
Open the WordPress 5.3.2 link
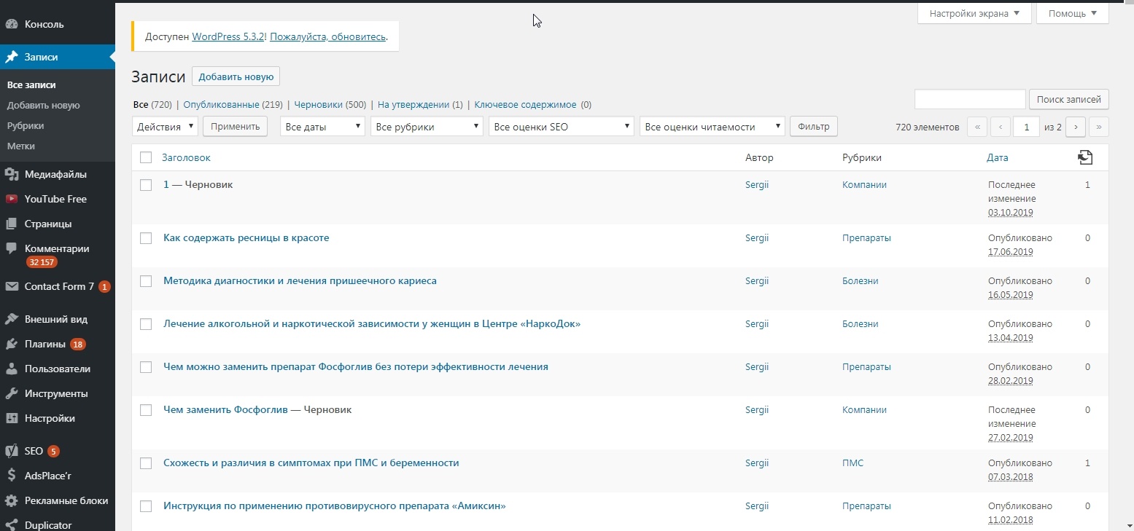click(x=228, y=36)
